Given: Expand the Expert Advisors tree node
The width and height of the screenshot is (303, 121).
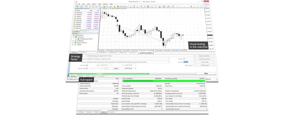Looking at the screenshot, I should pyautogui.click(x=73, y=43).
